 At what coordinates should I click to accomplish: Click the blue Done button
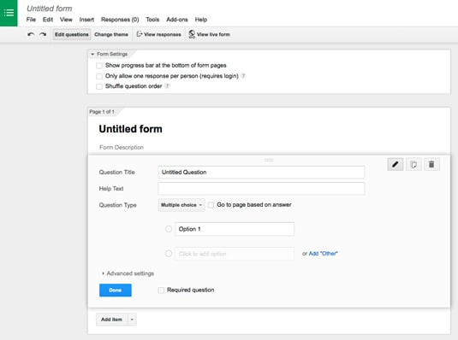pyautogui.click(x=116, y=290)
